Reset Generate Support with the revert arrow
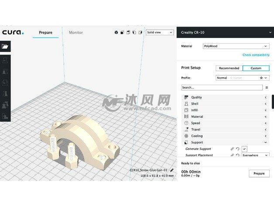 click(238, 149)
